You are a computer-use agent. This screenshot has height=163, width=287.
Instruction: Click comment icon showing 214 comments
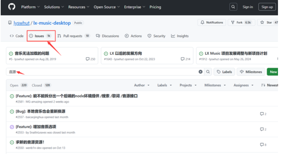point(182,59)
